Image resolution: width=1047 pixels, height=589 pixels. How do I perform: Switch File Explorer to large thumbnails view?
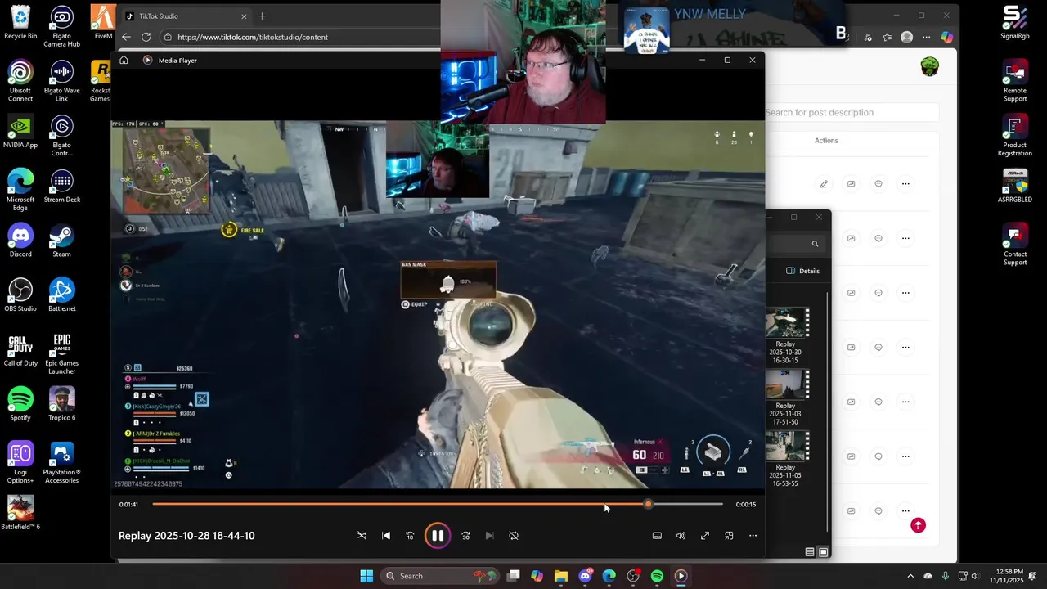[824, 552]
